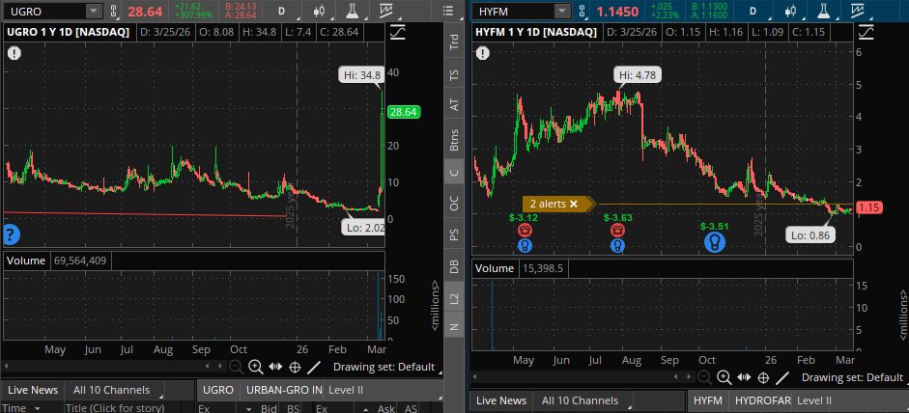Toggle the Btns sidebar button
909x413 pixels.
[454, 140]
